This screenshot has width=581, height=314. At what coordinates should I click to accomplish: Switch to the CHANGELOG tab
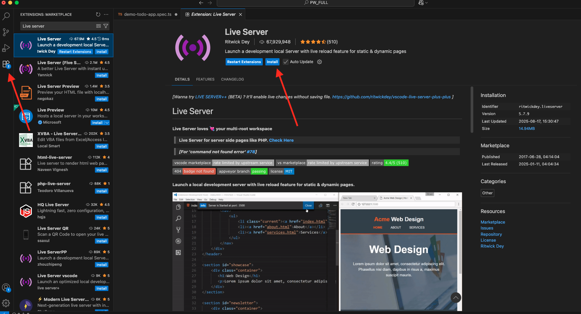[x=232, y=79]
